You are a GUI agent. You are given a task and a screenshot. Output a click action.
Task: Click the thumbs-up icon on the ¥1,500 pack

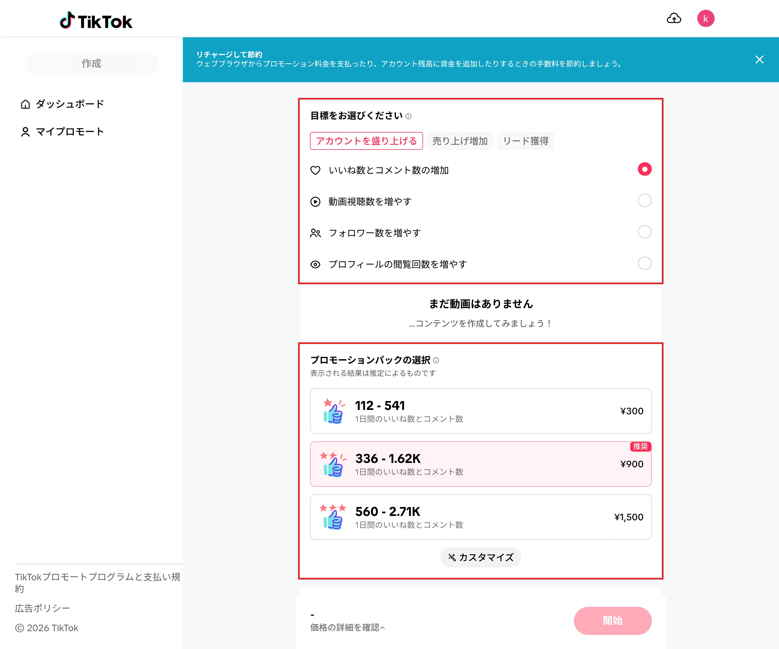point(333,517)
